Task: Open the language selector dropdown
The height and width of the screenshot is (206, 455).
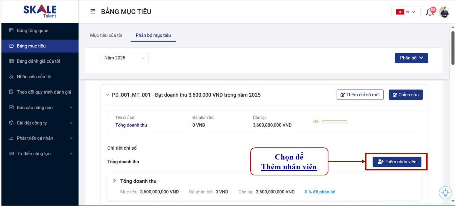Action: [406, 12]
